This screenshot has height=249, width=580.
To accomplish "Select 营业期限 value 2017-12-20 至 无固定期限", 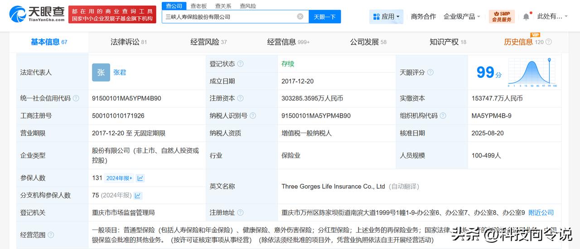I will pos(129,133).
